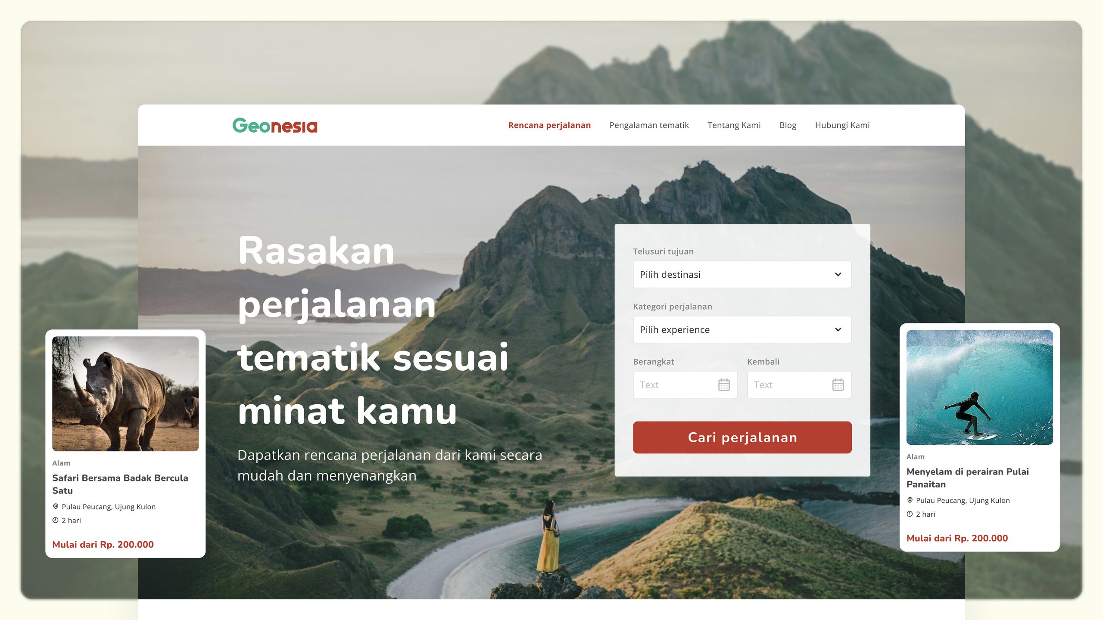Go to Pengalaman tematik menu
Viewport: 1103px width, 620px height.
pos(649,125)
